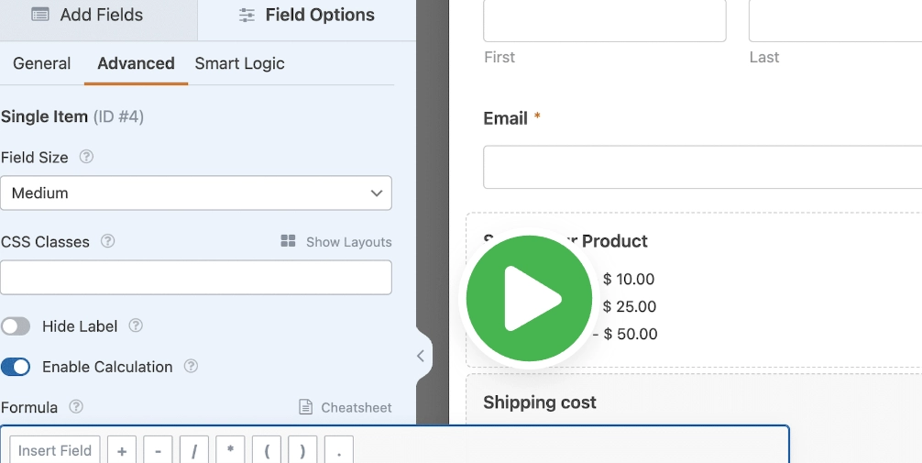Switch to the Smart Logic tab
The image size is (922, 463).
[239, 63]
